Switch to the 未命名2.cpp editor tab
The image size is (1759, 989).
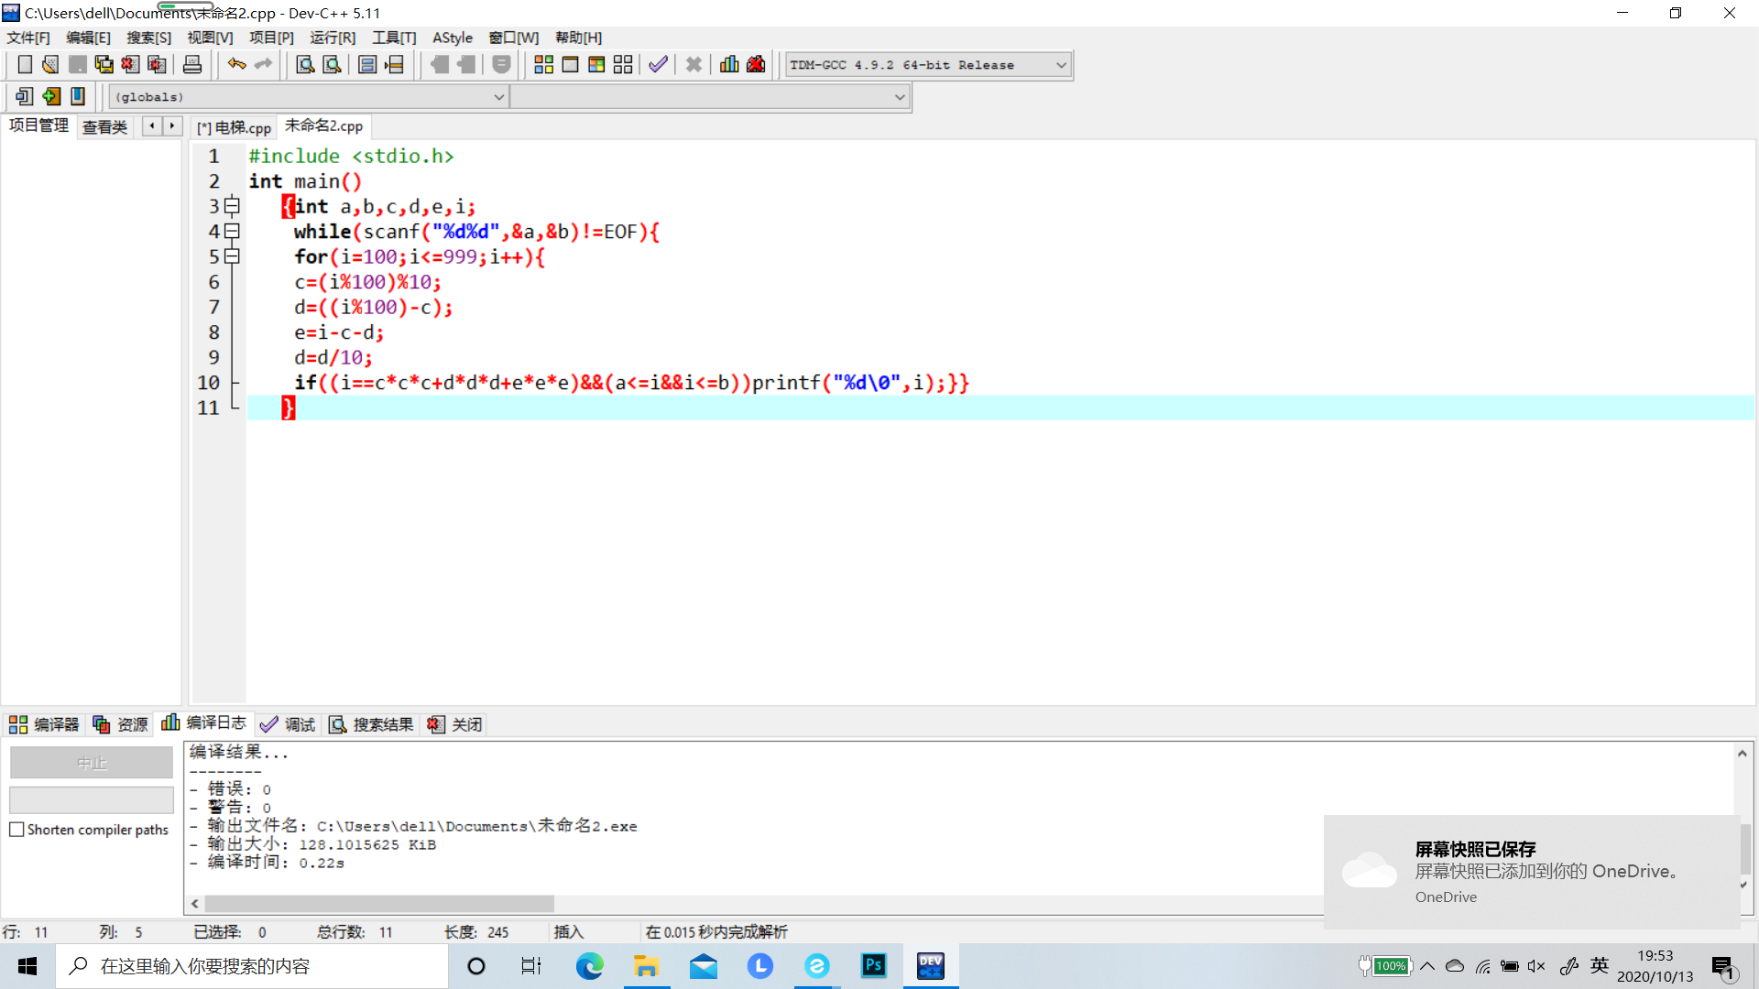coord(323,125)
